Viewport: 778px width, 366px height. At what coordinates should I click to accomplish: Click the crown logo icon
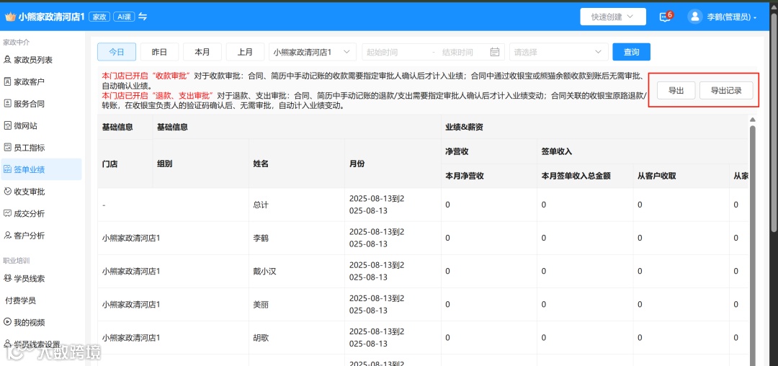(10, 17)
